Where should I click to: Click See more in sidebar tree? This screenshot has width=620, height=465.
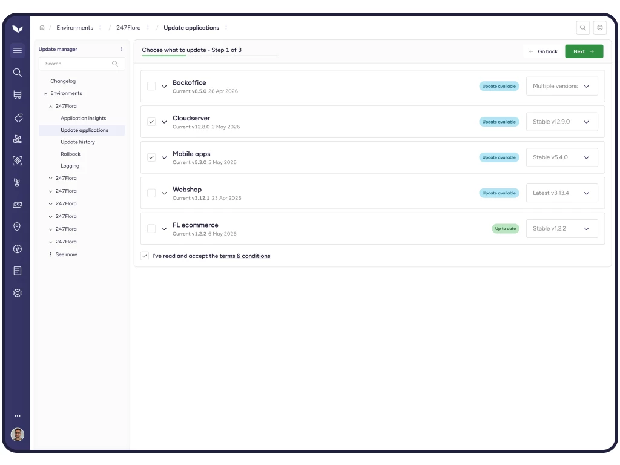pos(67,254)
